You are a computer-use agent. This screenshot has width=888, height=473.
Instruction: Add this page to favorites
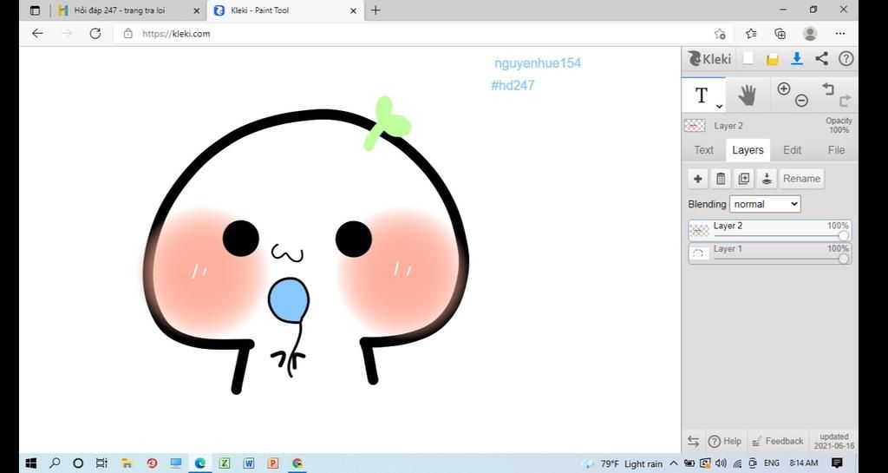tap(720, 34)
